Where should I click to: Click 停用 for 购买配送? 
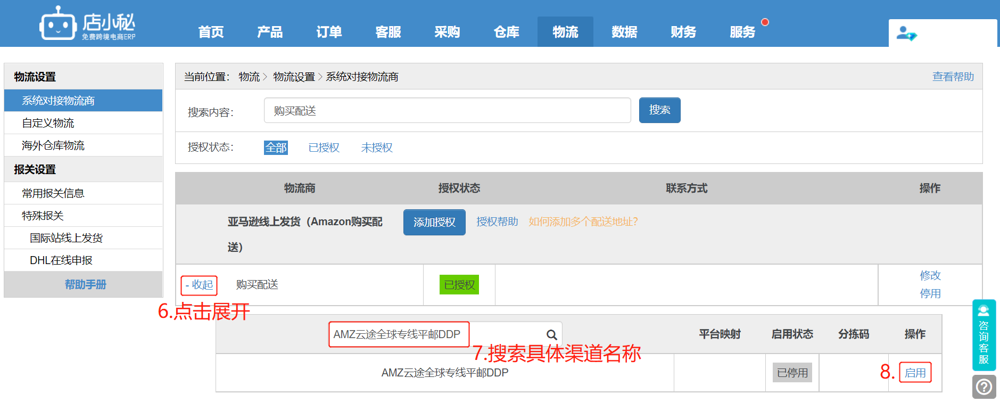930,293
